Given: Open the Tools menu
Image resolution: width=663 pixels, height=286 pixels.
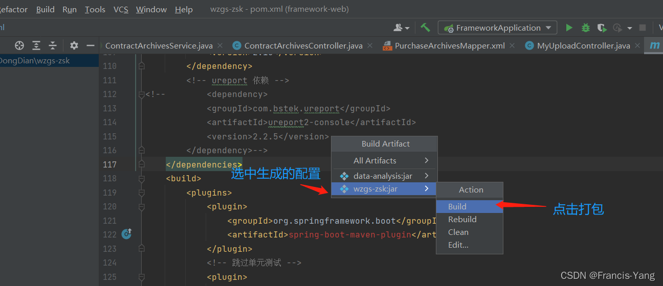Looking at the screenshot, I should (x=95, y=9).
